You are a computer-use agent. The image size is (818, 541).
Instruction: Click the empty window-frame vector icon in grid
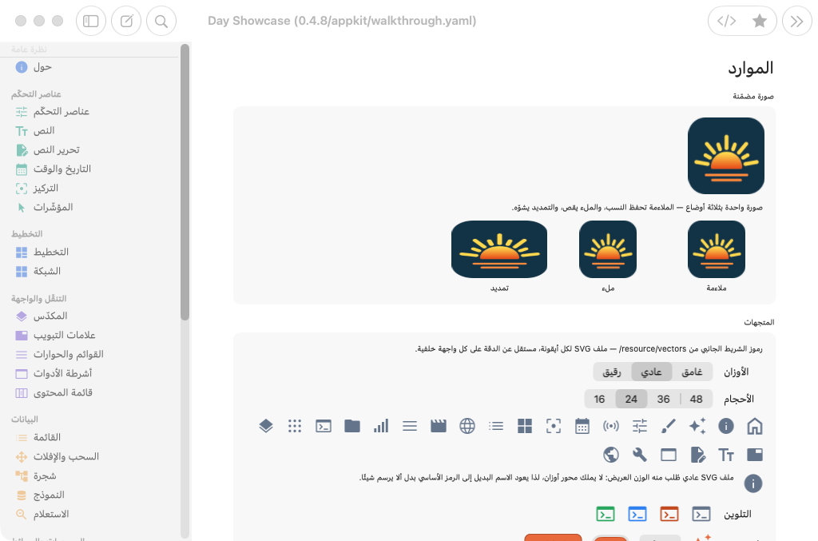coord(669,455)
